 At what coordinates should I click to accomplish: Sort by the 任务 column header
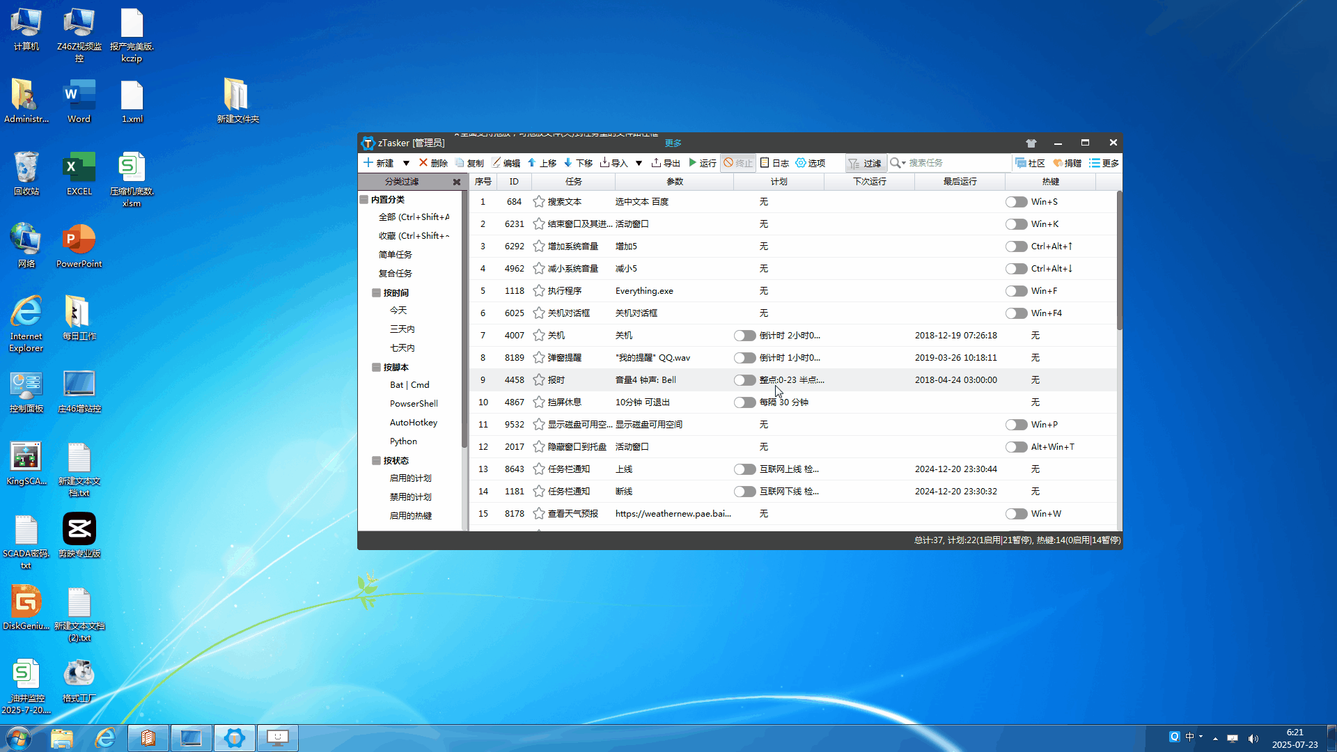pyautogui.click(x=573, y=182)
